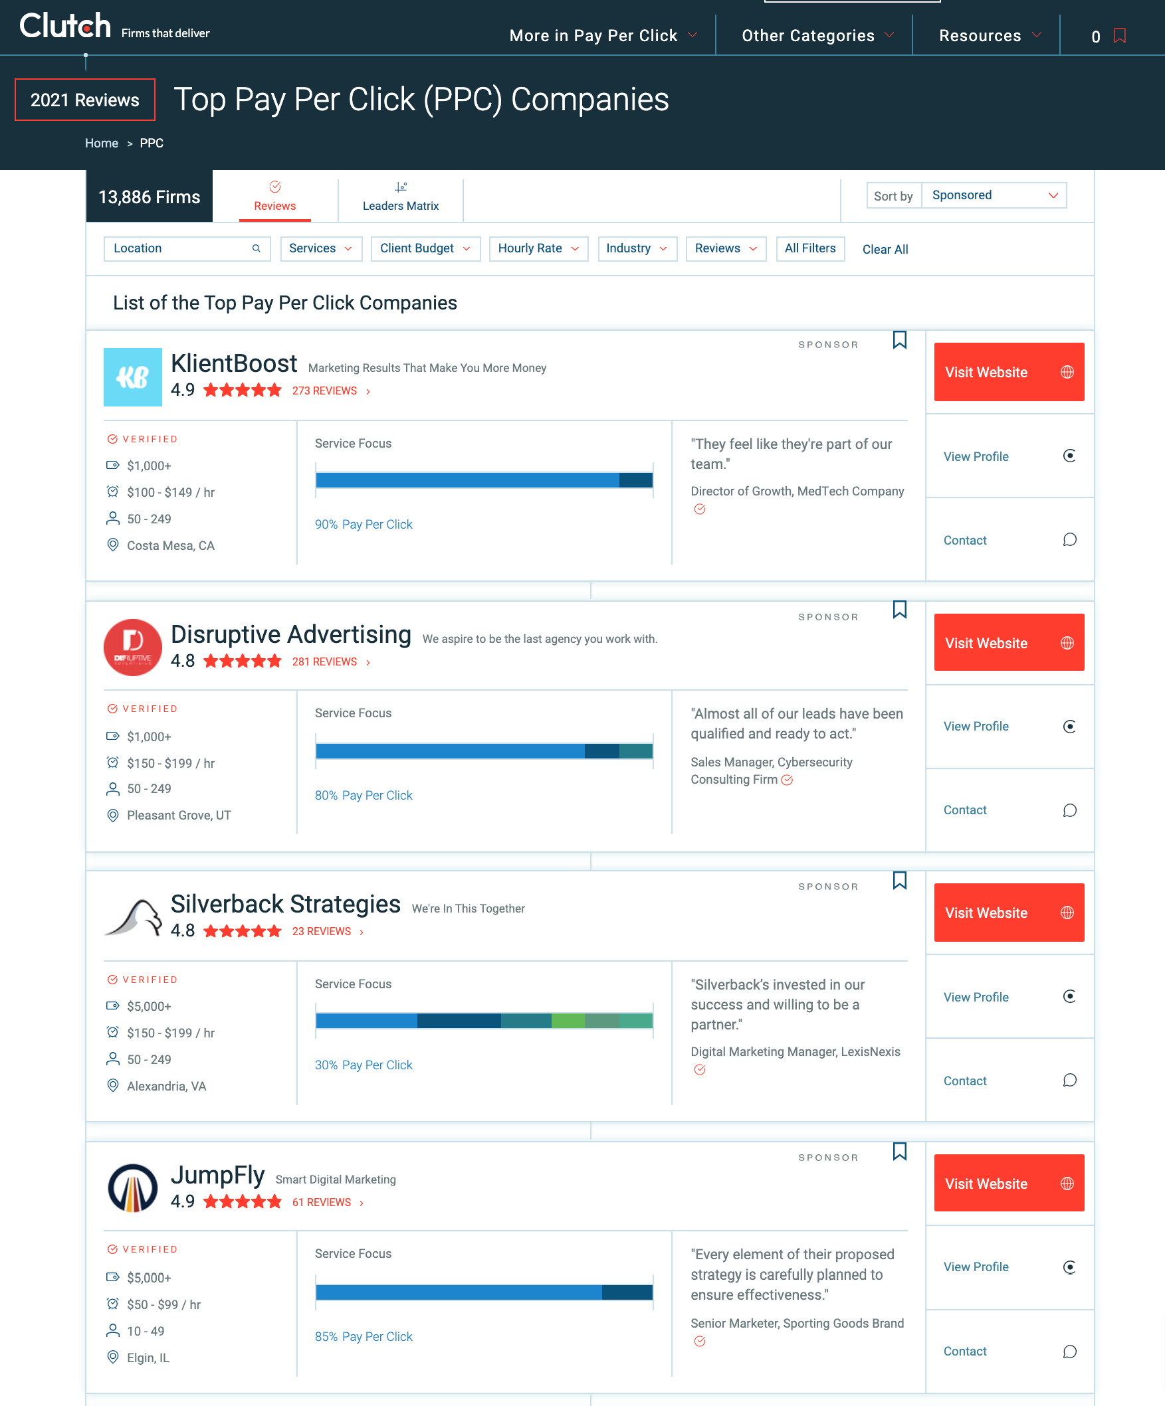
Task: Click the Clutch logo in header
Action: [65, 27]
